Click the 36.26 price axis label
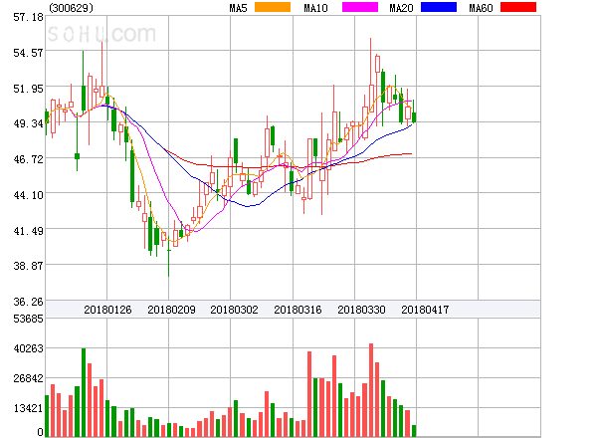The image size is (597, 438). (x=28, y=302)
